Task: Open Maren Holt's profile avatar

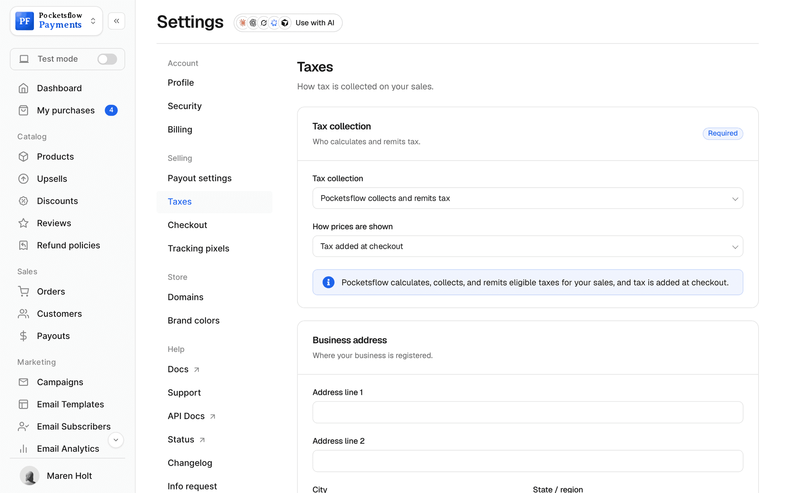Action: 29,476
